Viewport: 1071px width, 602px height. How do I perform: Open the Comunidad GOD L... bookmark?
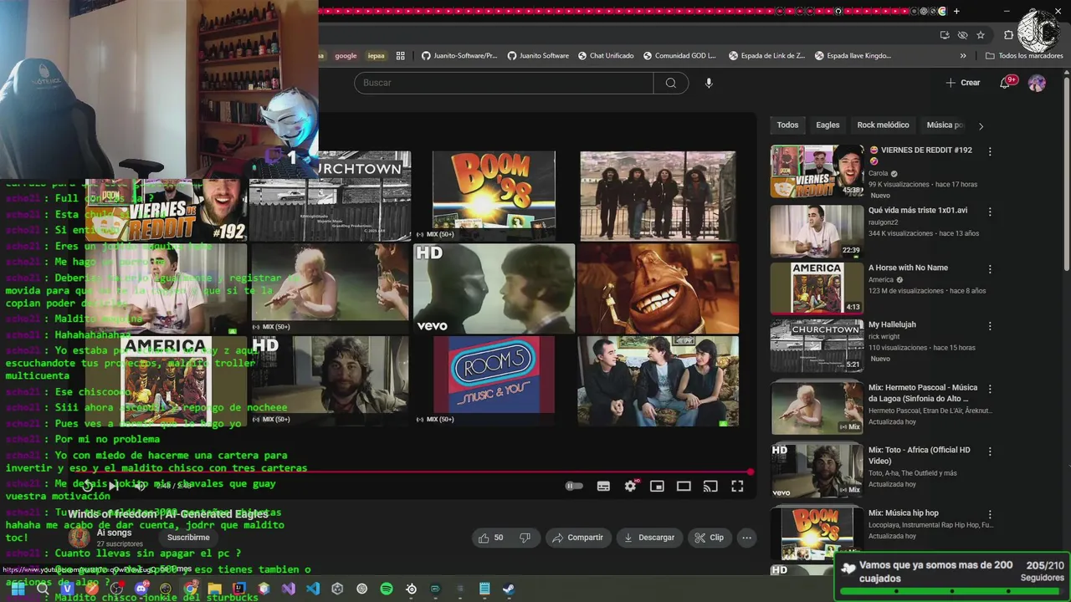click(x=679, y=56)
